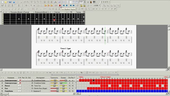Select number 4 in the top number strip
The image size is (170, 96).
point(105,2)
